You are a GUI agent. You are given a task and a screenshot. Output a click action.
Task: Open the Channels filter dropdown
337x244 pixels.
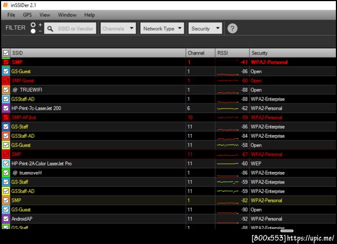[x=118, y=29]
